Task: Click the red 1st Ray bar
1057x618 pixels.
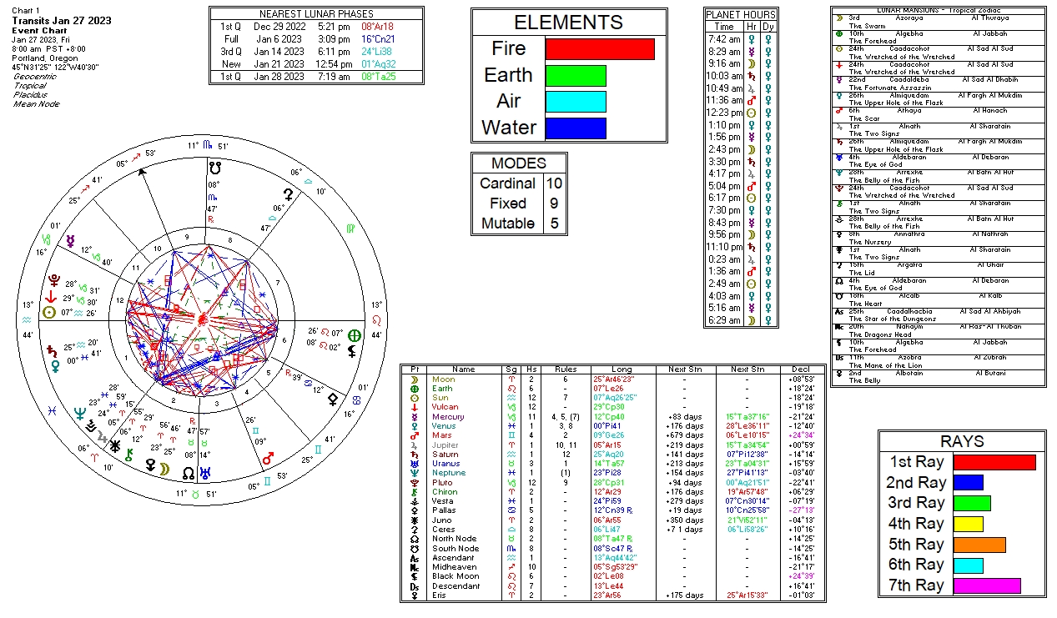Action: (x=994, y=462)
